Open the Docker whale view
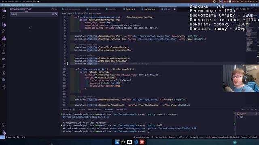Screen dimensions: 259x145 coord(4,59)
